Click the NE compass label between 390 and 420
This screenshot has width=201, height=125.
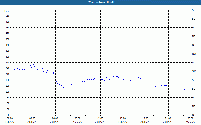[x=194, y=36]
